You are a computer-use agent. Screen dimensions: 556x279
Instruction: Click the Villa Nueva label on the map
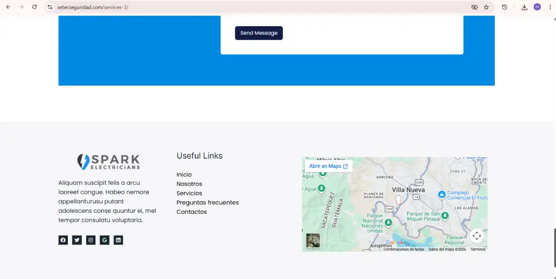point(408,190)
